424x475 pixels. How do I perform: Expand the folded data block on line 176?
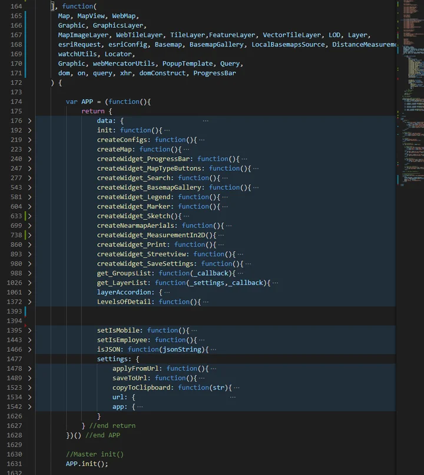click(29, 121)
